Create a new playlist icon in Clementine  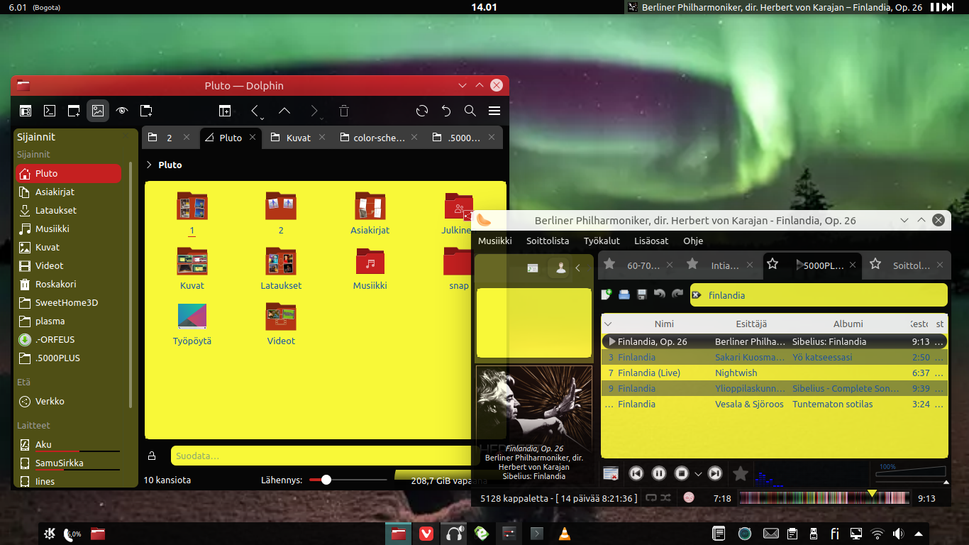607,294
